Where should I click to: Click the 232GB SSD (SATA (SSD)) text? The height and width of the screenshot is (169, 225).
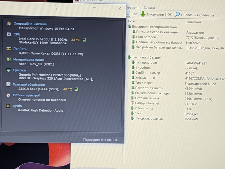39,89
